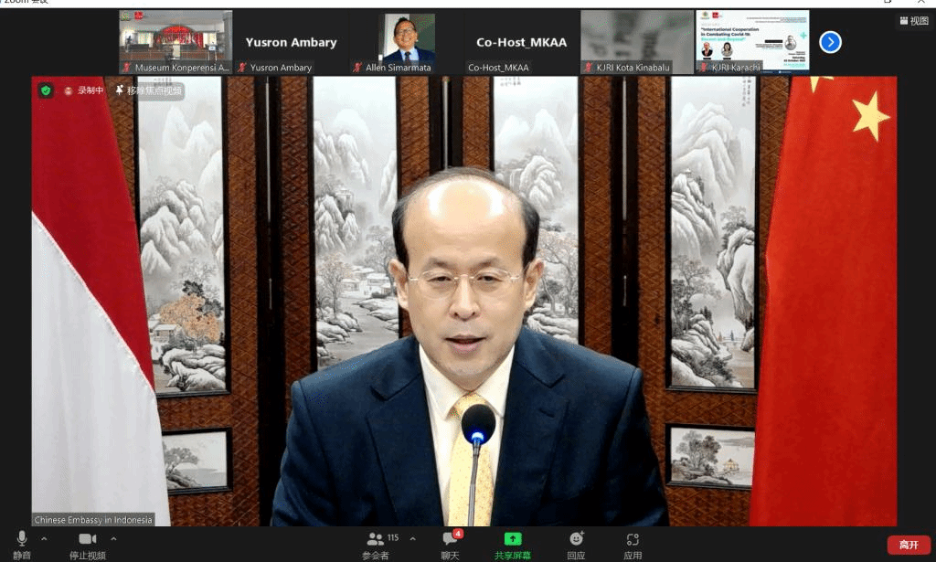The height and width of the screenshot is (562, 936).
Task: Mute the microphone in the toolbar
Action: (22, 539)
